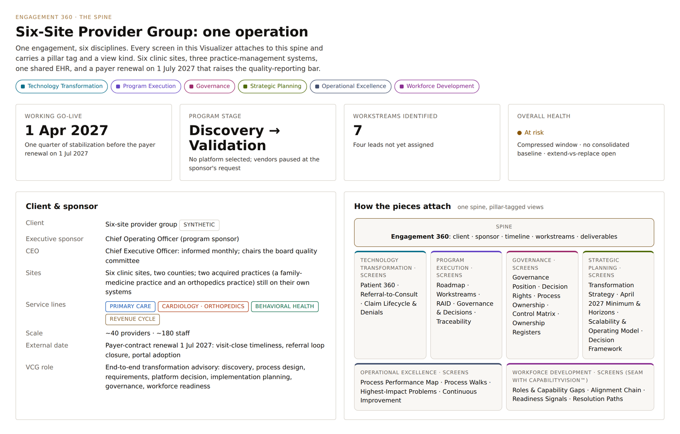Click Control Matrix in Governance card
Image resolution: width=680 pixels, height=434 pixels.
pos(534,314)
